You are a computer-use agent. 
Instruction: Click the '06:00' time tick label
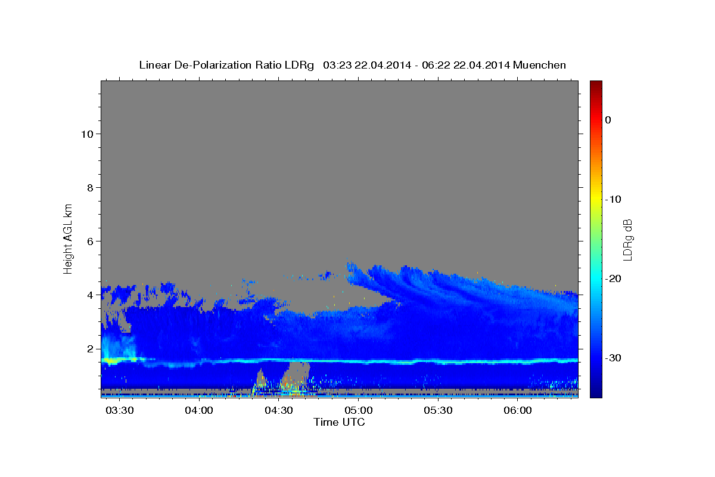coord(518,411)
